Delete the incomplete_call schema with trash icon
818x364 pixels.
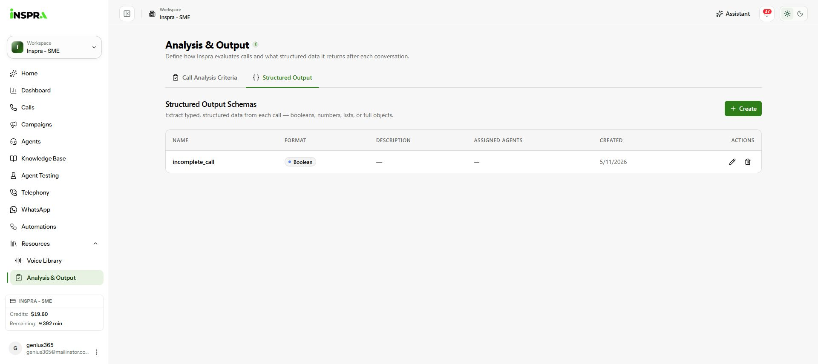(x=748, y=162)
